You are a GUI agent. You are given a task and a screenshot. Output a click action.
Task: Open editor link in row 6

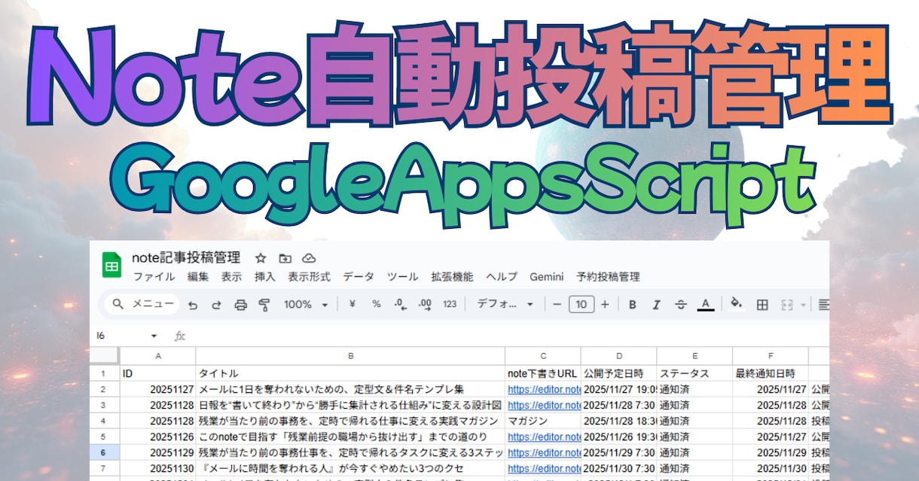point(544,453)
